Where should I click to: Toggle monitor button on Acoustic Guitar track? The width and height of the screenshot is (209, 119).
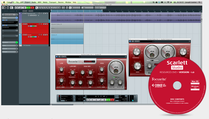point(41,24)
